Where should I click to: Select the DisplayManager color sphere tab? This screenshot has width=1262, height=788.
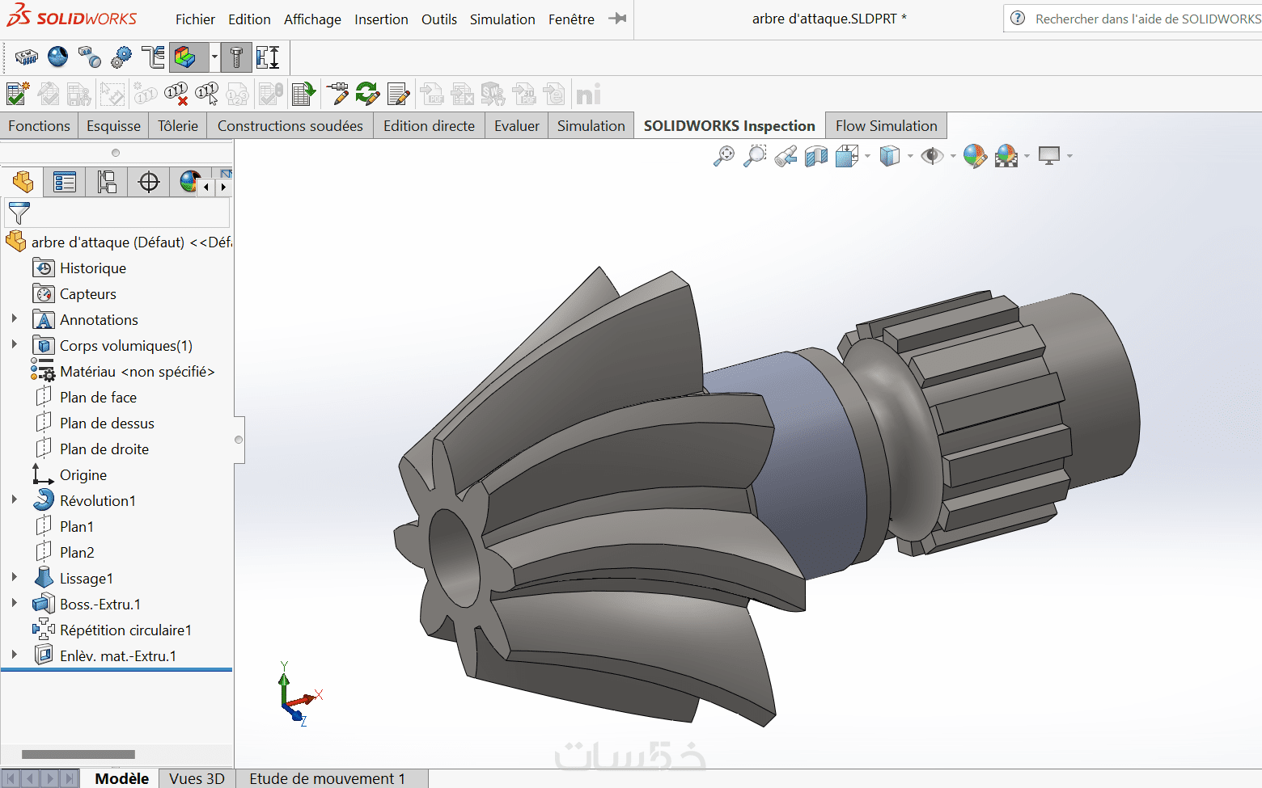[x=189, y=182]
